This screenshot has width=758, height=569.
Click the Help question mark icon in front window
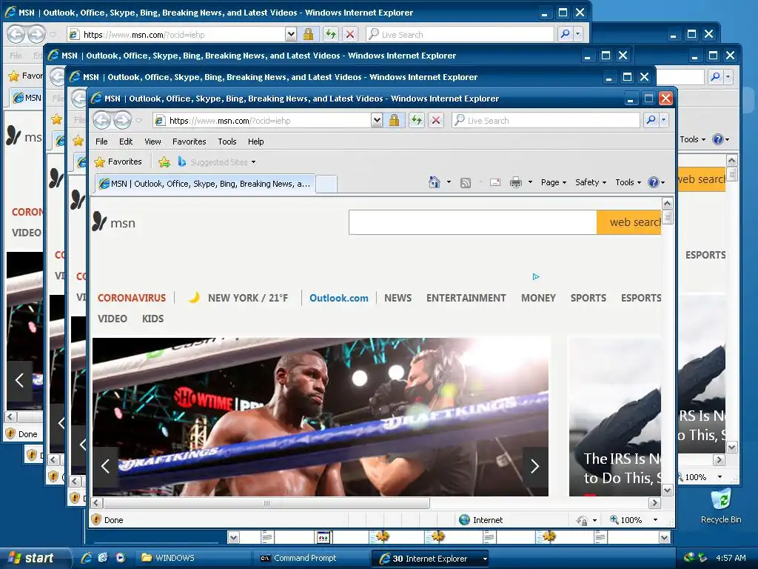pos(653,182)
